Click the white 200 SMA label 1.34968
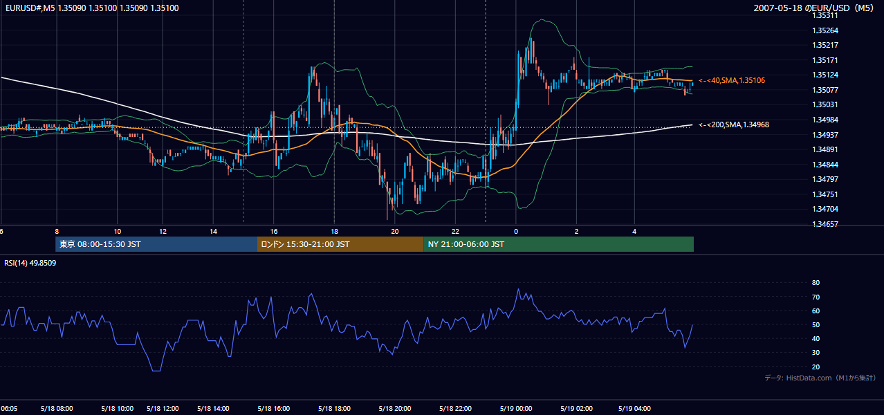Viewport: 884px width, 415px height. 734,124
